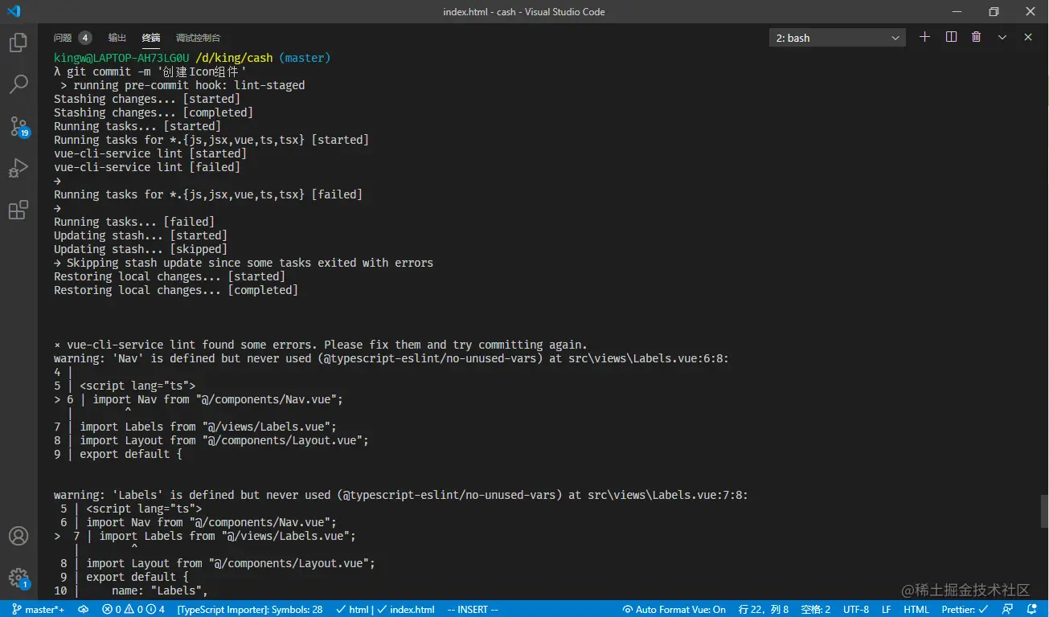Select language mode HTML in status bar
Image resolution: width=1049 pixels, height=617 pixels.
[916, 610]
